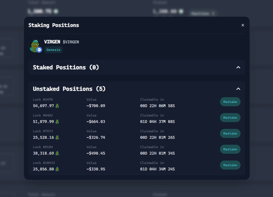Select the Lock #2476 label
Screen dimensions: 273x197
click(x=43, y=99)
